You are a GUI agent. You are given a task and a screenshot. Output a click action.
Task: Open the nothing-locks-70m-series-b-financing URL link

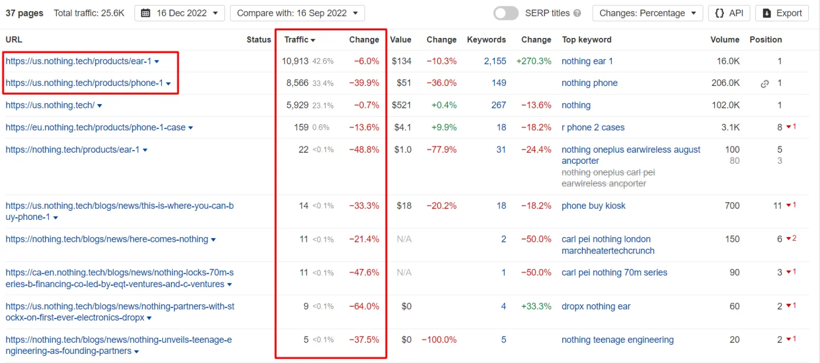pyautogui.click(x=120, y=278)
